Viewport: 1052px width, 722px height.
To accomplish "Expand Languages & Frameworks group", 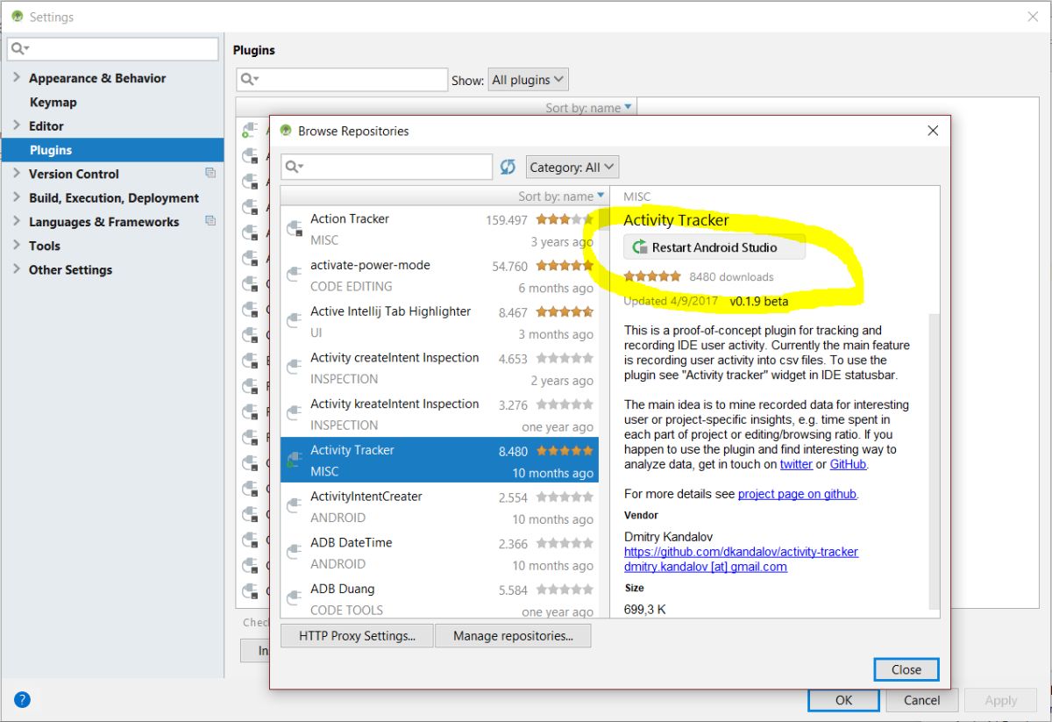I will (17, 222).
